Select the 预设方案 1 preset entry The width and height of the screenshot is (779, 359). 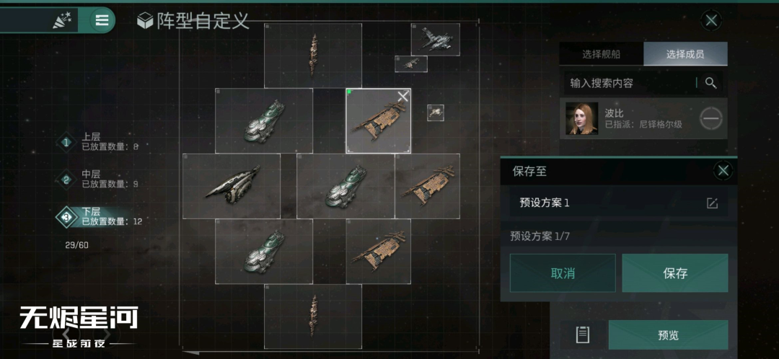[x=619, y=203]
